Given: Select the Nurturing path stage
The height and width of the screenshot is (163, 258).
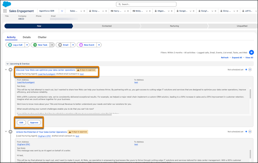Looking at the screenshot, I should 174,26.
